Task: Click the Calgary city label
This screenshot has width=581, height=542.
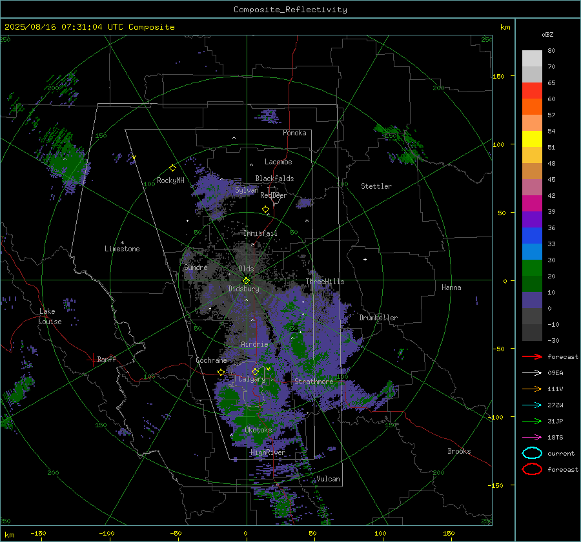Action: pyautogui.click(x=252, y=379)
